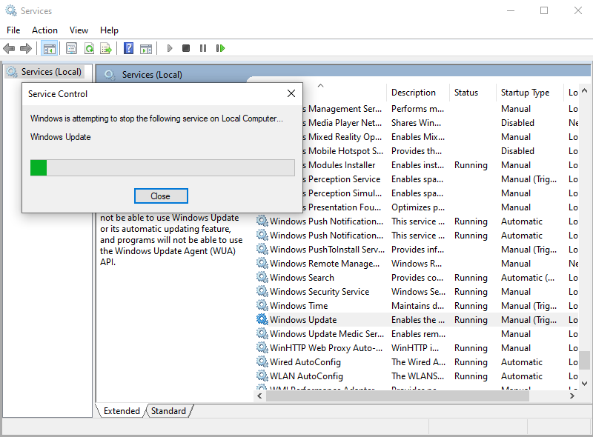Toggle Show/Hide Console Tree toolbar icon
This screenshot has height=437, width=593.
point(50,48)
